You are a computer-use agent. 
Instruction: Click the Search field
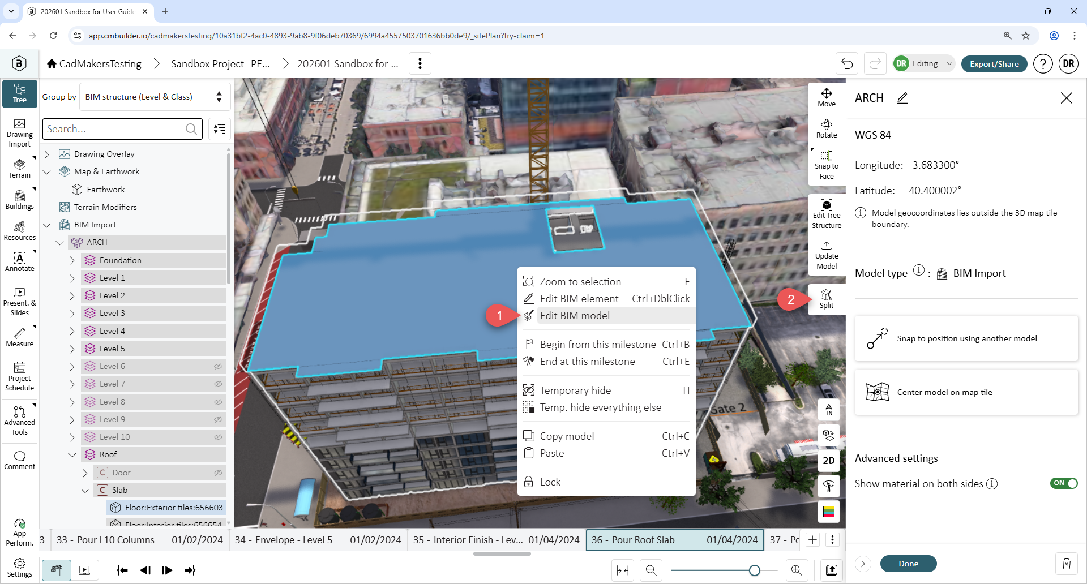pyautogui.click(x=122, y=129)
